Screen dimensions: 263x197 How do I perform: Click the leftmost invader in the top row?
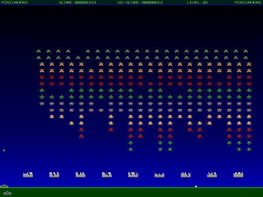(x=38, y=51)
